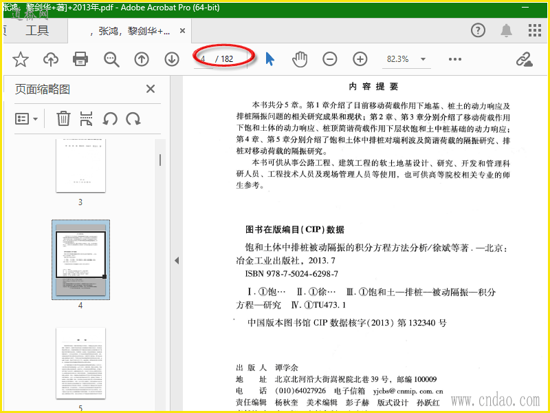Print the document with printer icon
This screenshot has height=413, width=550.
point(80,59)
